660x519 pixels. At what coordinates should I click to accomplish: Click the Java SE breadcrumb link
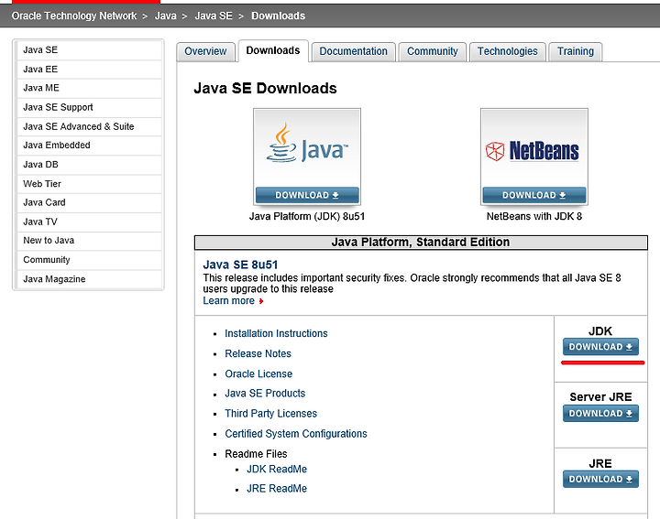(x=214, y=16)
